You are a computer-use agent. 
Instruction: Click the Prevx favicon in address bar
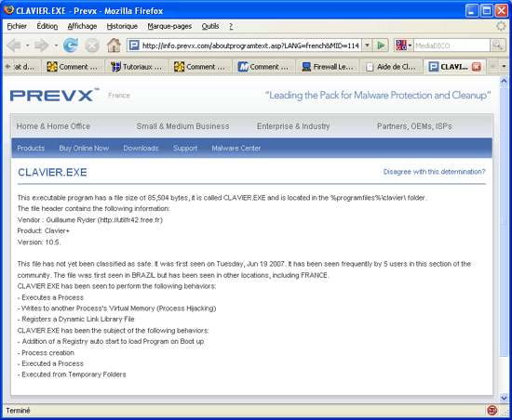pyautogui.click(x=134, y=46)
